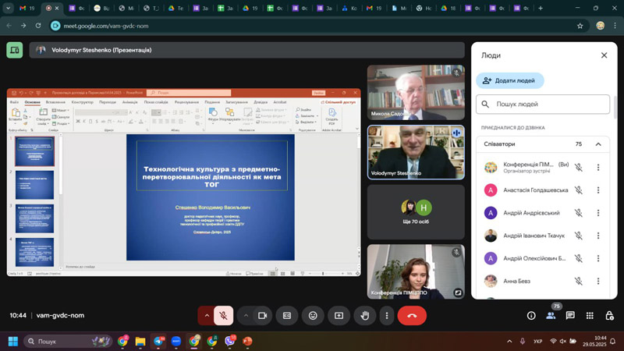
Task: Open PowerPoint from the Windows taskbar
Action: tap(247, 342)
